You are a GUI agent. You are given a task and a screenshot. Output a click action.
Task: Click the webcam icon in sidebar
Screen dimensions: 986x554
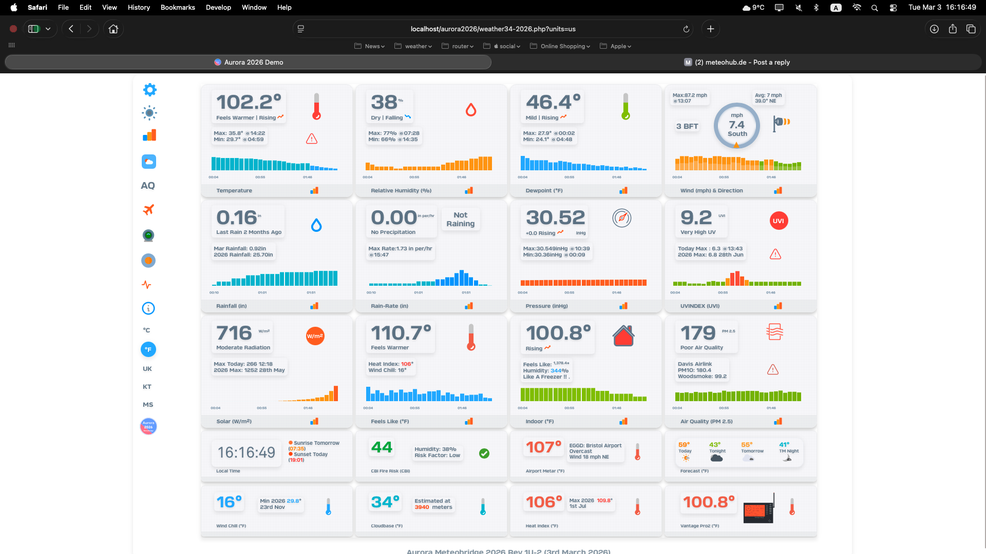[x=148, y=235]
